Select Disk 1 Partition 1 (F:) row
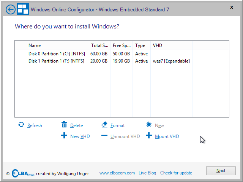This screenshot has width=243, height=182. 122,61
